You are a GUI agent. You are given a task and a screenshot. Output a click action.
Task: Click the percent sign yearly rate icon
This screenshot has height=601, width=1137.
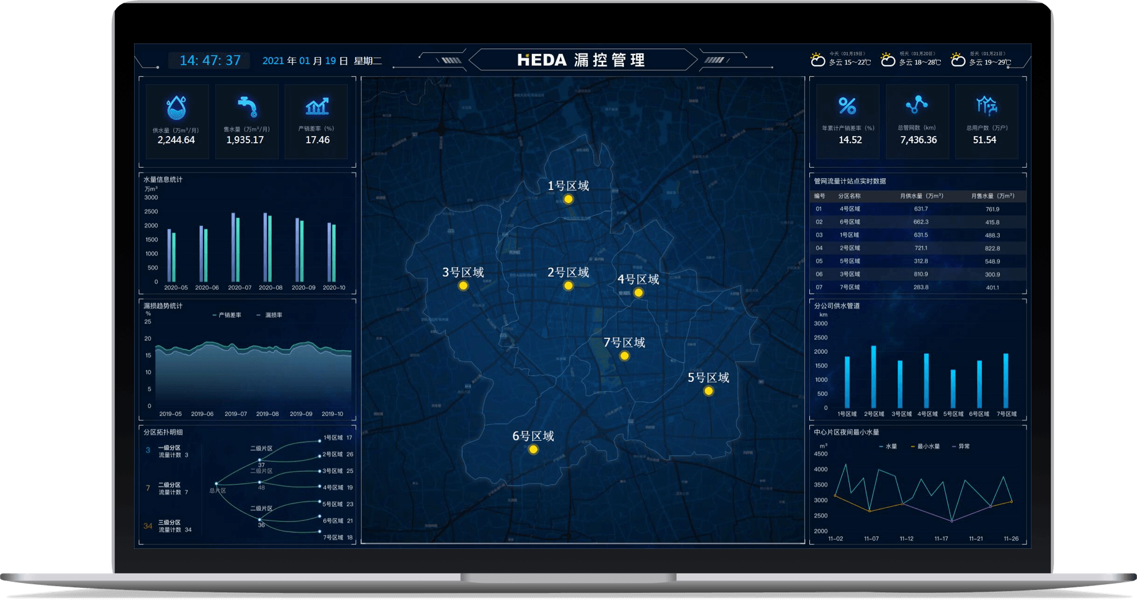(847, 106)
